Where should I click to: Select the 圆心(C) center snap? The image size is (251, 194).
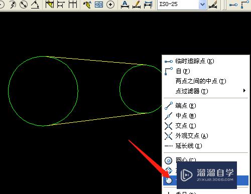coord(206,160)
